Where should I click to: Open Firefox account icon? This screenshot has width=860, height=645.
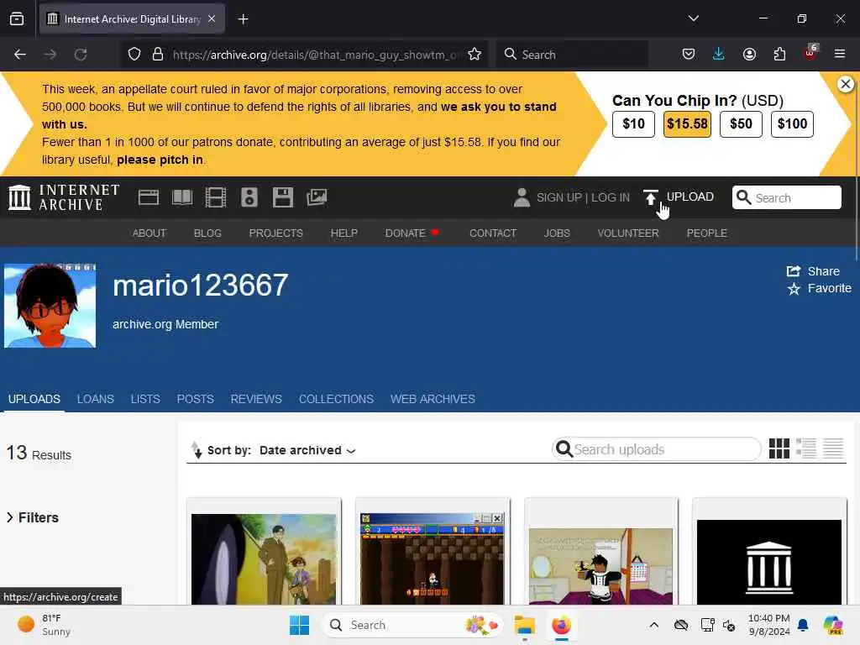749,55
